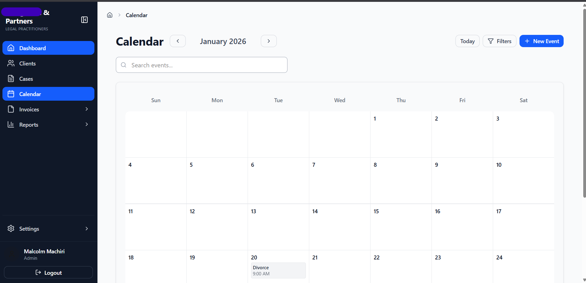Expand the Settings section chevron
The width and height of the screenshot is (586, 283).
(87, 228)
